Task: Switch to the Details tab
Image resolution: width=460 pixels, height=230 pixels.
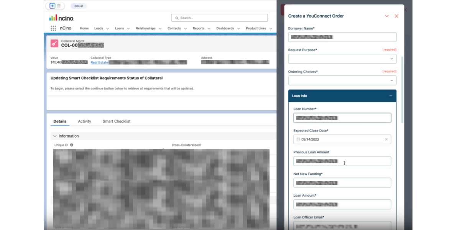Action: (60, 121)
